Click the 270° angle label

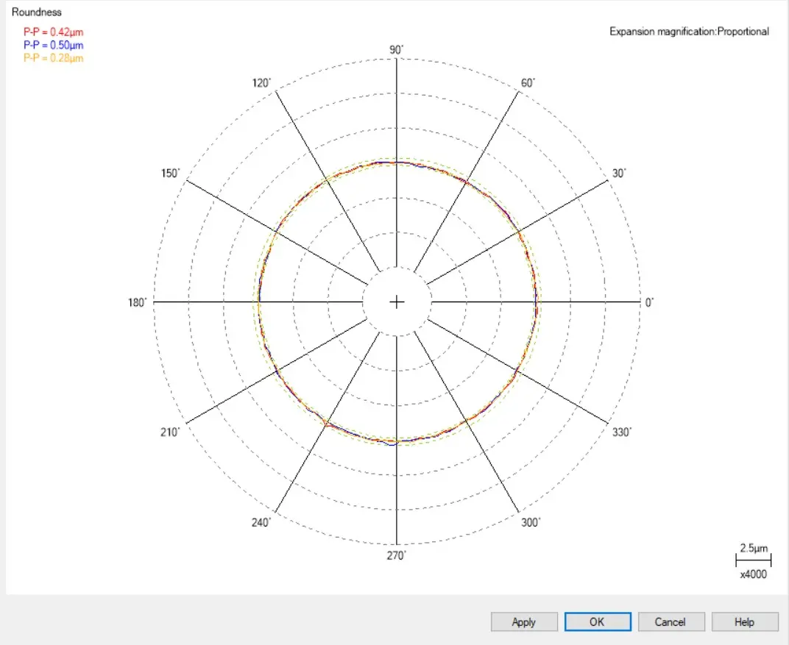(397, 555)
